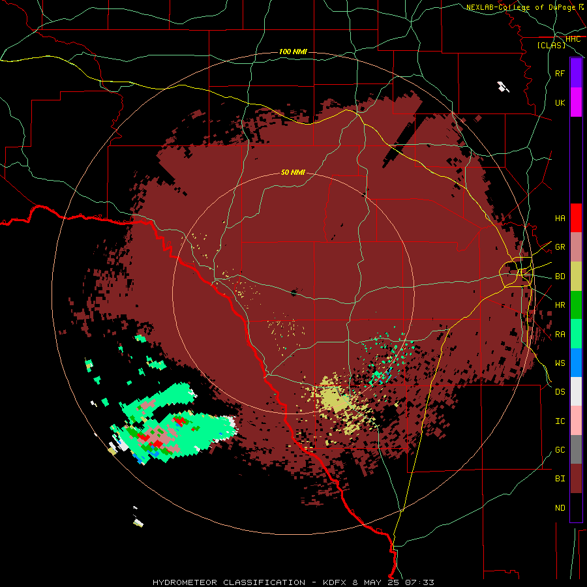
Task: Click the 'IC' legend label
Action: (560, 421)
